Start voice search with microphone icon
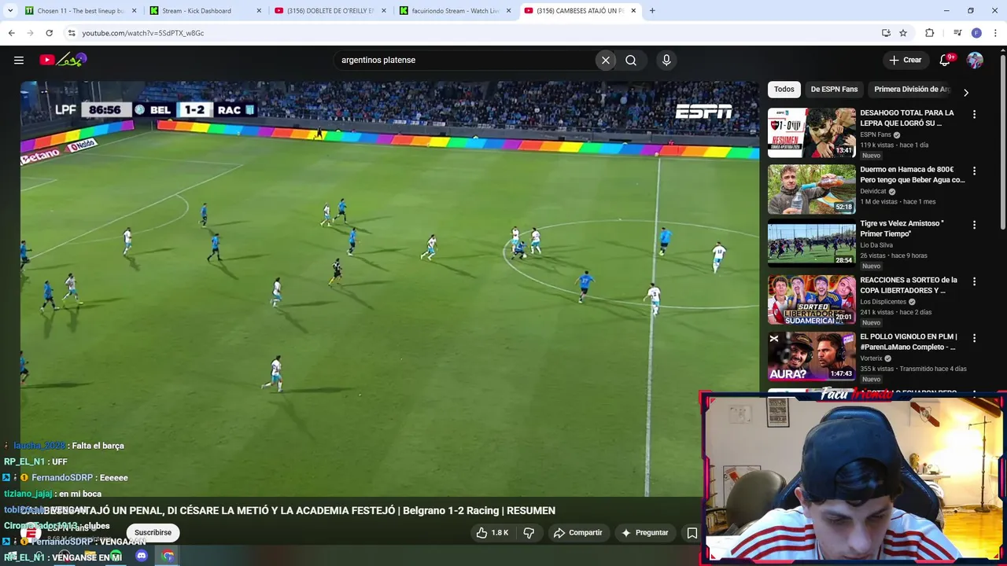This screenshot has width=1007, height=566. [x=666, y=60]
